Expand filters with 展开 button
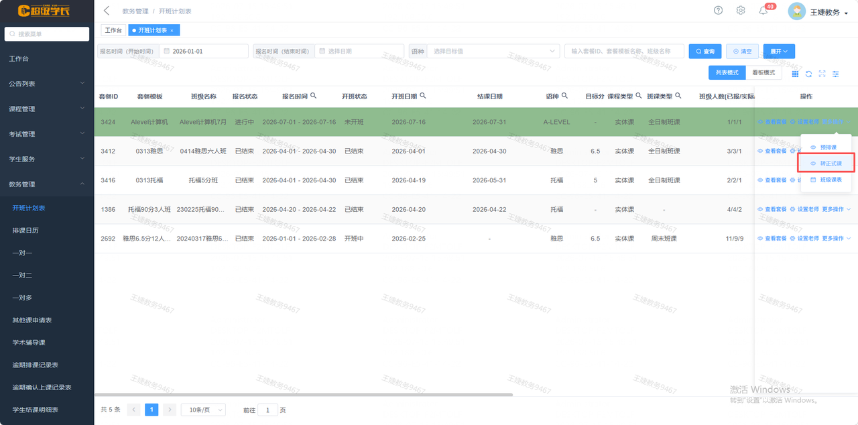Viewport: 858px width, 425px height. (779, 51)
